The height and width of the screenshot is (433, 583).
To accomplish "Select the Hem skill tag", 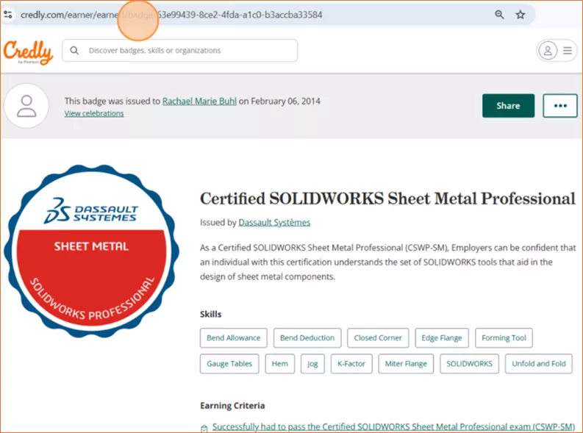I will (279, 364).
